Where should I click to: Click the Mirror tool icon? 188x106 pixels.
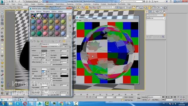tap(117, 8)
